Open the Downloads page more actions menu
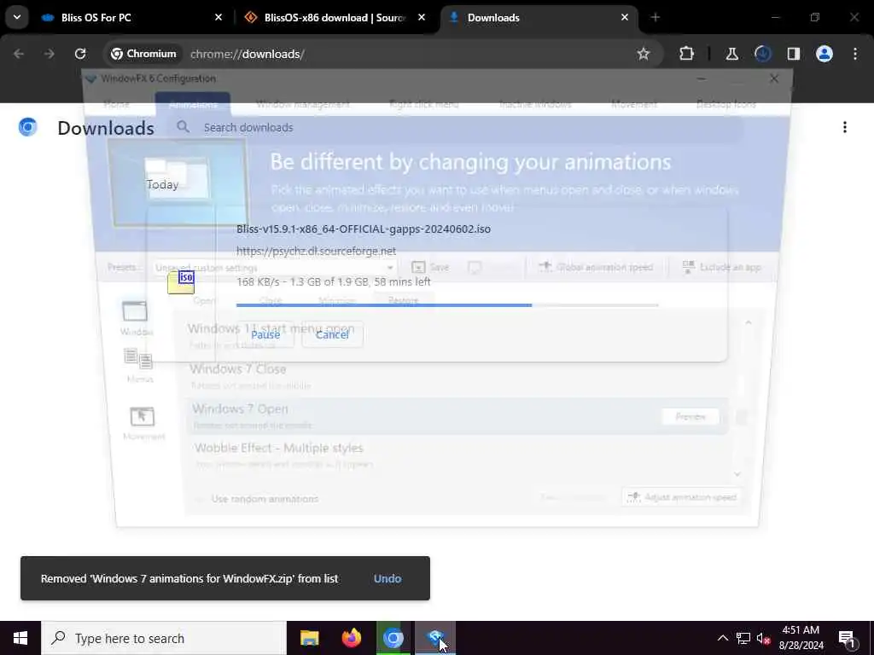Screen dimensions: 874x655 pyautogui.click(x=845, y=128)
